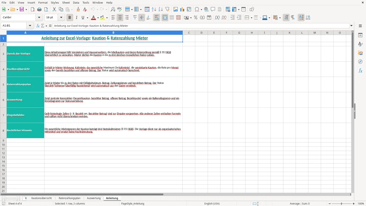Click the Clear Direct Formatting icon
Screen dimensions: 366x206
(x=85, y=9)
